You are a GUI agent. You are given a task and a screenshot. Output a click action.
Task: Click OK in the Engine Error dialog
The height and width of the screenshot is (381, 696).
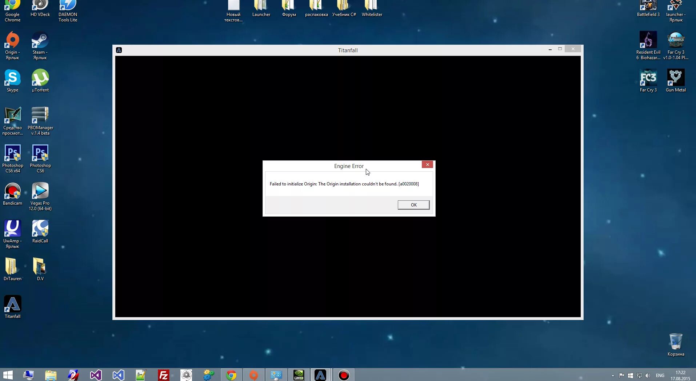[x=413, y=205]
